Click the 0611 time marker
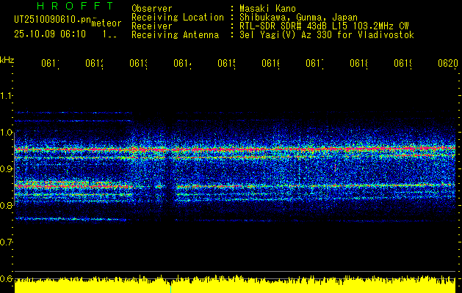The image size is (462, 293). coord(51,63)
